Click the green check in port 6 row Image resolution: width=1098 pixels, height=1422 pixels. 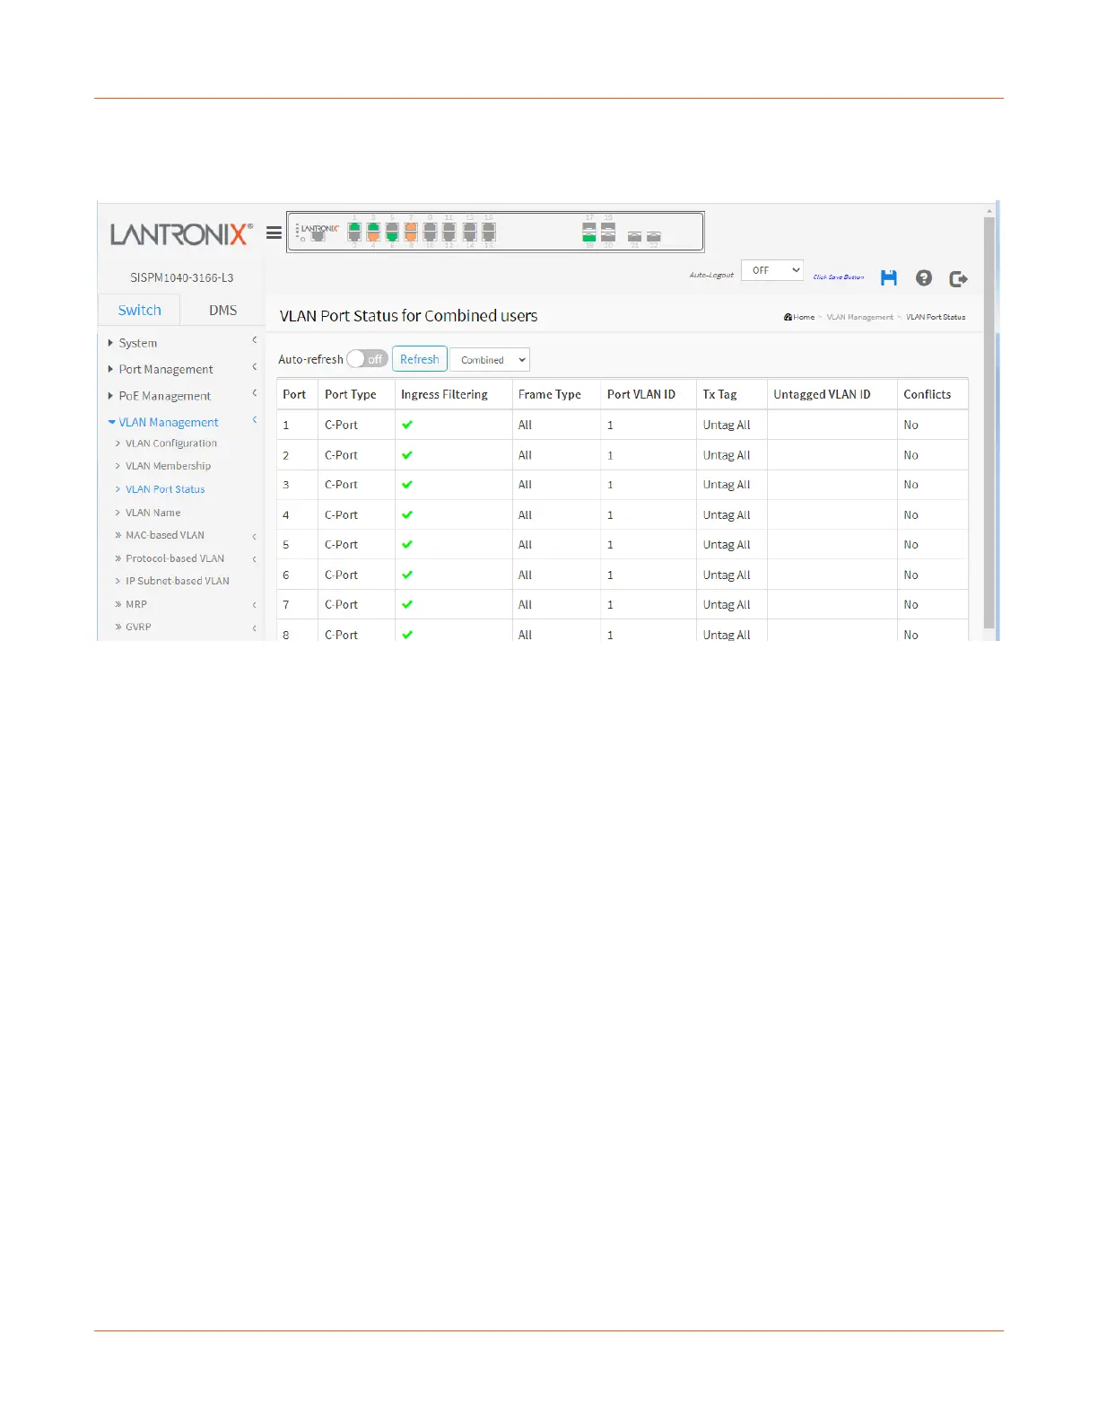click(407, 575)
